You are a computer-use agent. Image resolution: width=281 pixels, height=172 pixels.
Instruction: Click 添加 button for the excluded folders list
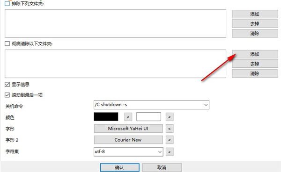coord(255,14)
